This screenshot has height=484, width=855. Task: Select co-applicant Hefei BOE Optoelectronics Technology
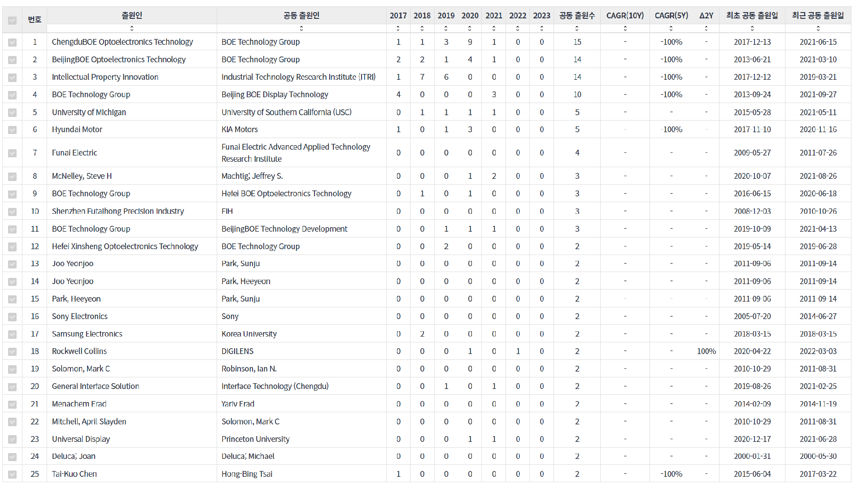click(x=287, y=194)
